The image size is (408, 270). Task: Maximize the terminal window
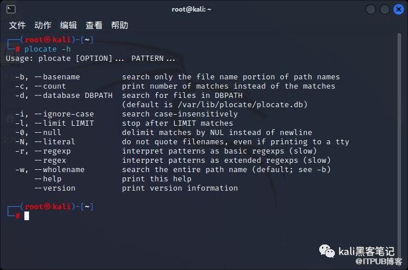click(x=385, y=9)
